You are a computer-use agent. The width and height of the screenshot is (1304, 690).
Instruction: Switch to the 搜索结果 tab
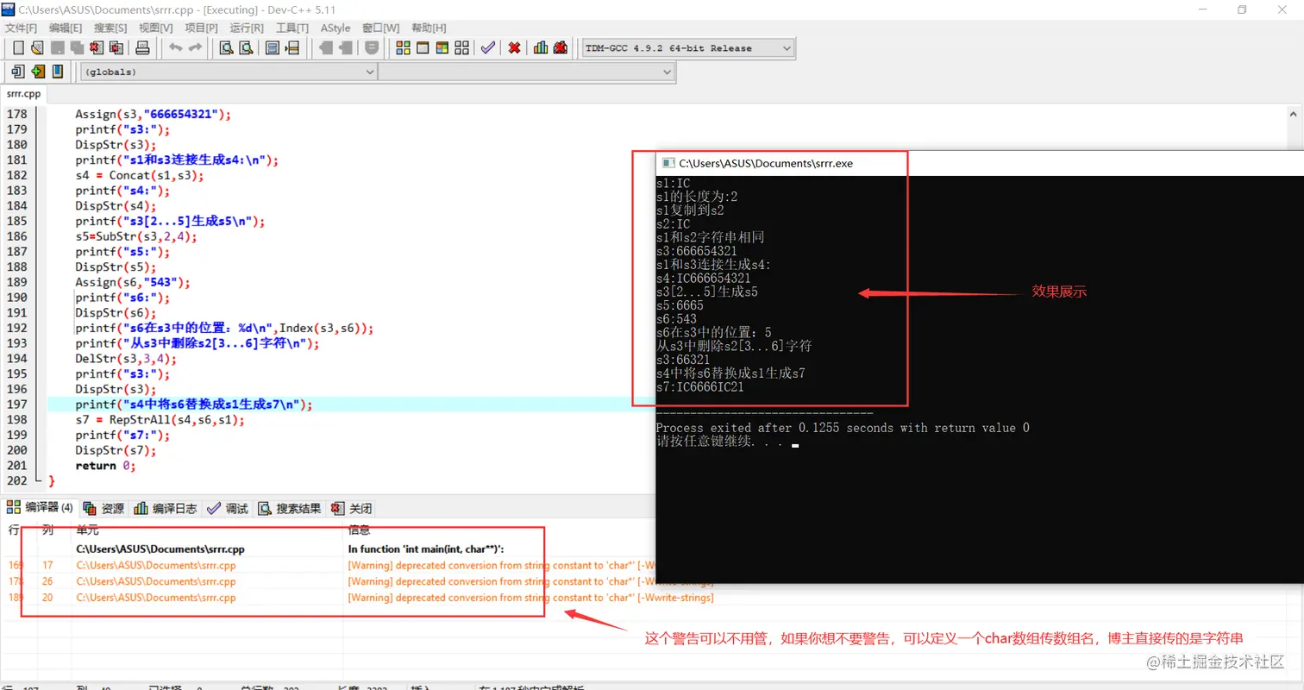[291, 508]
